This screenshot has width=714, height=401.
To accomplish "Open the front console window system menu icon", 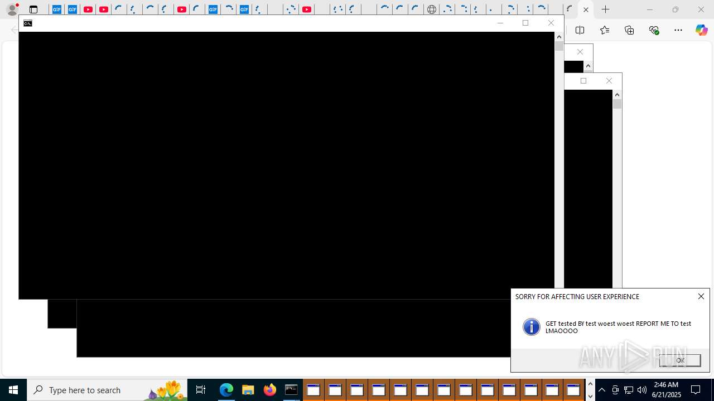I will tap(28, 23).
